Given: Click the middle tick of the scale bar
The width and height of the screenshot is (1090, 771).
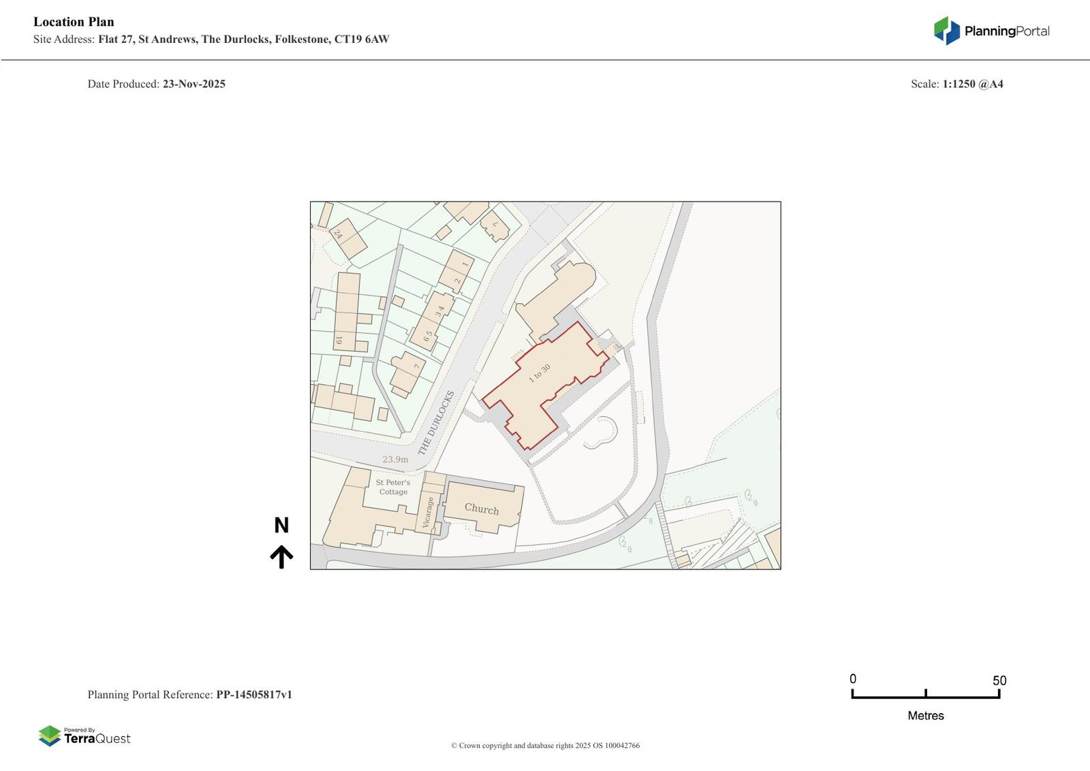Looking at the screenshot, I should click(926, 694).
